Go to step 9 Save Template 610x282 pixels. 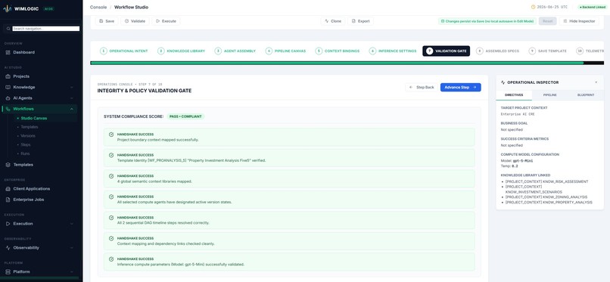click(547, 51)
